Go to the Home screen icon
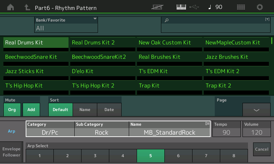Viewport: 274px width, 164px height. pyautogui.click(x=11, y=7)
